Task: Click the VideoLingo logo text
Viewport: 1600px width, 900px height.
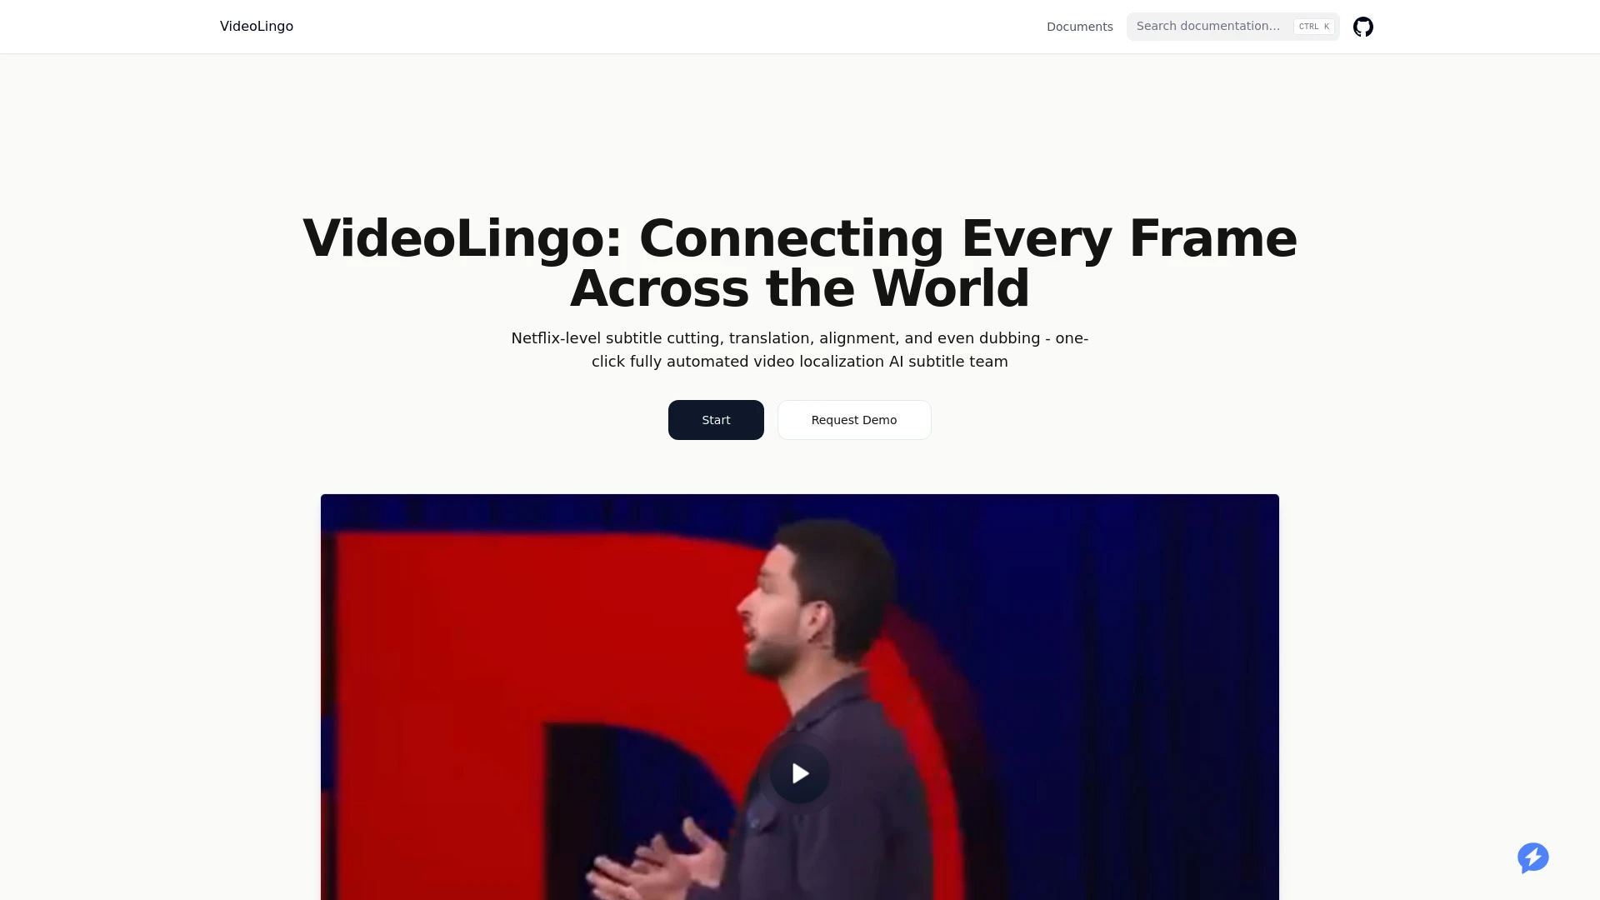Action: (x=256, y=27)
